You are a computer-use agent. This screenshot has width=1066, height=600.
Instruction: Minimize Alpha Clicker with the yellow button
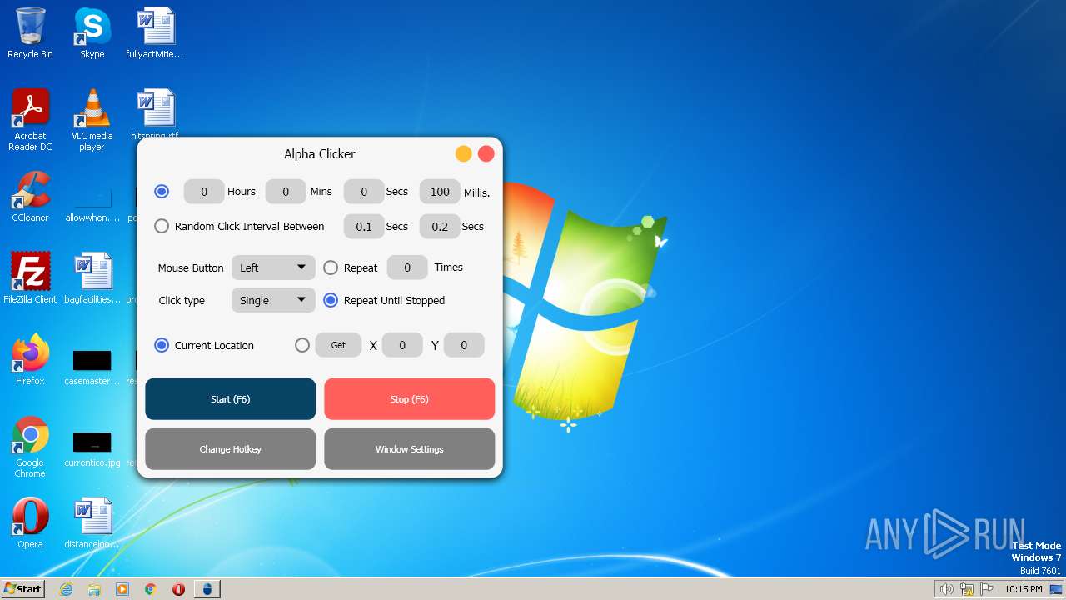[464, 153]
